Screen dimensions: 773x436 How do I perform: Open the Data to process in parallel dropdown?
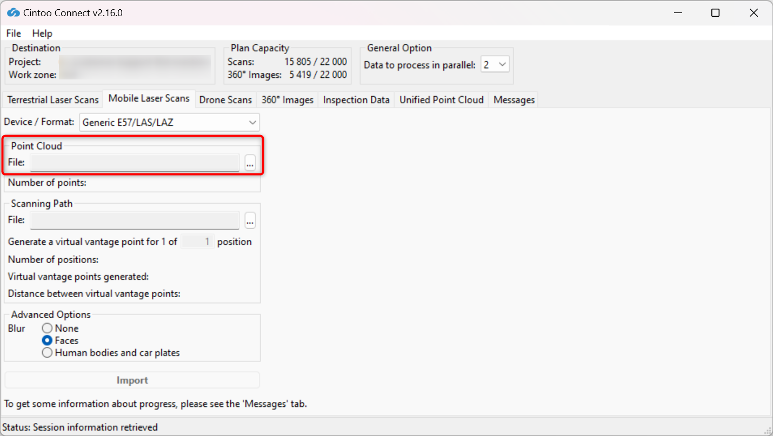pyautogui.click(x=495, y=65)
